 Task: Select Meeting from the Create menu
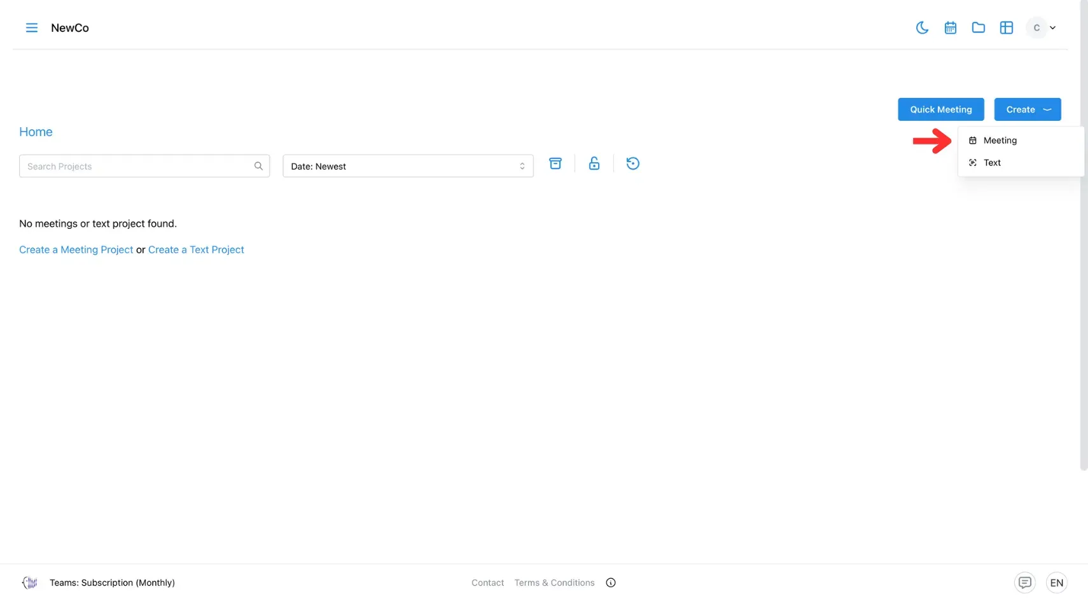(x=1000, y=140)
